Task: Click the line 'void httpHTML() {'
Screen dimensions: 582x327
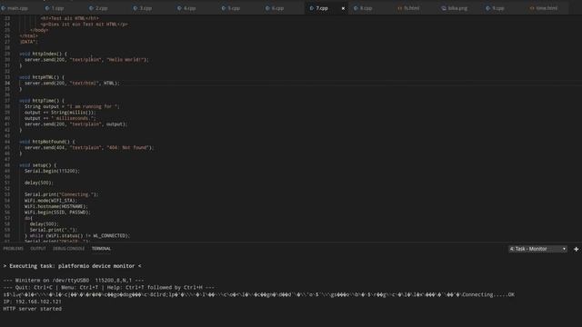Action: [x=42, y=77]
